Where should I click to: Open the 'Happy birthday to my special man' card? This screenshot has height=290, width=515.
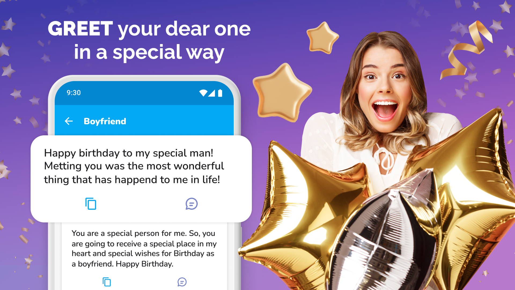pos(141,179)
